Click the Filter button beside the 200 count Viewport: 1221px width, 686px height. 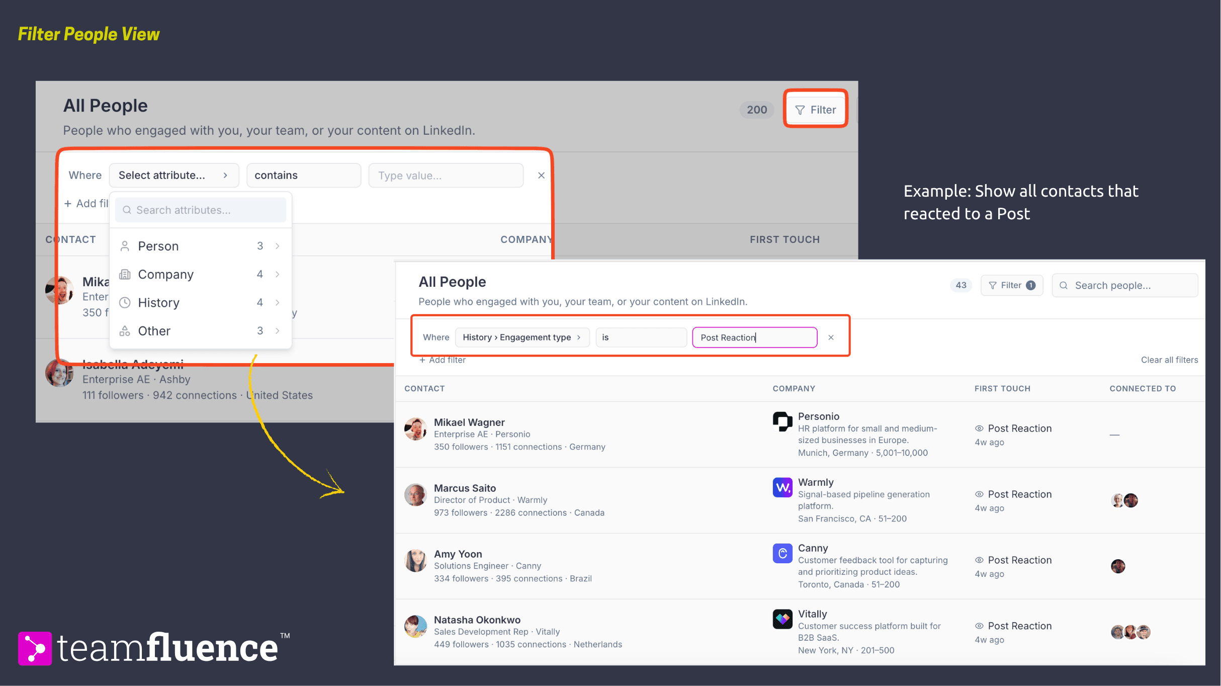click(x=815, y=109)
